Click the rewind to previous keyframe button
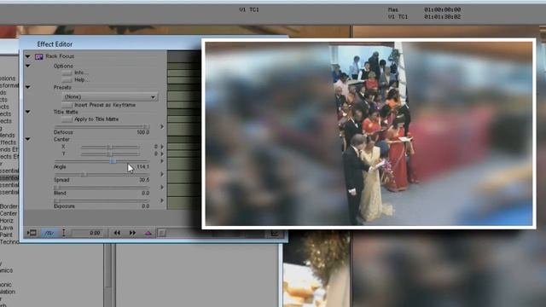546x307 pixels. tap(117, 233)
